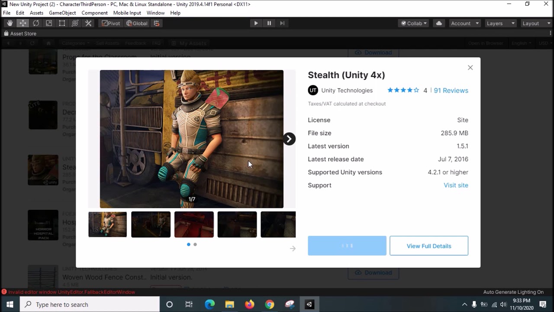Screen dimensions: 554x312
Task: Toggle Global handle rotation
Action: (137, 23)
